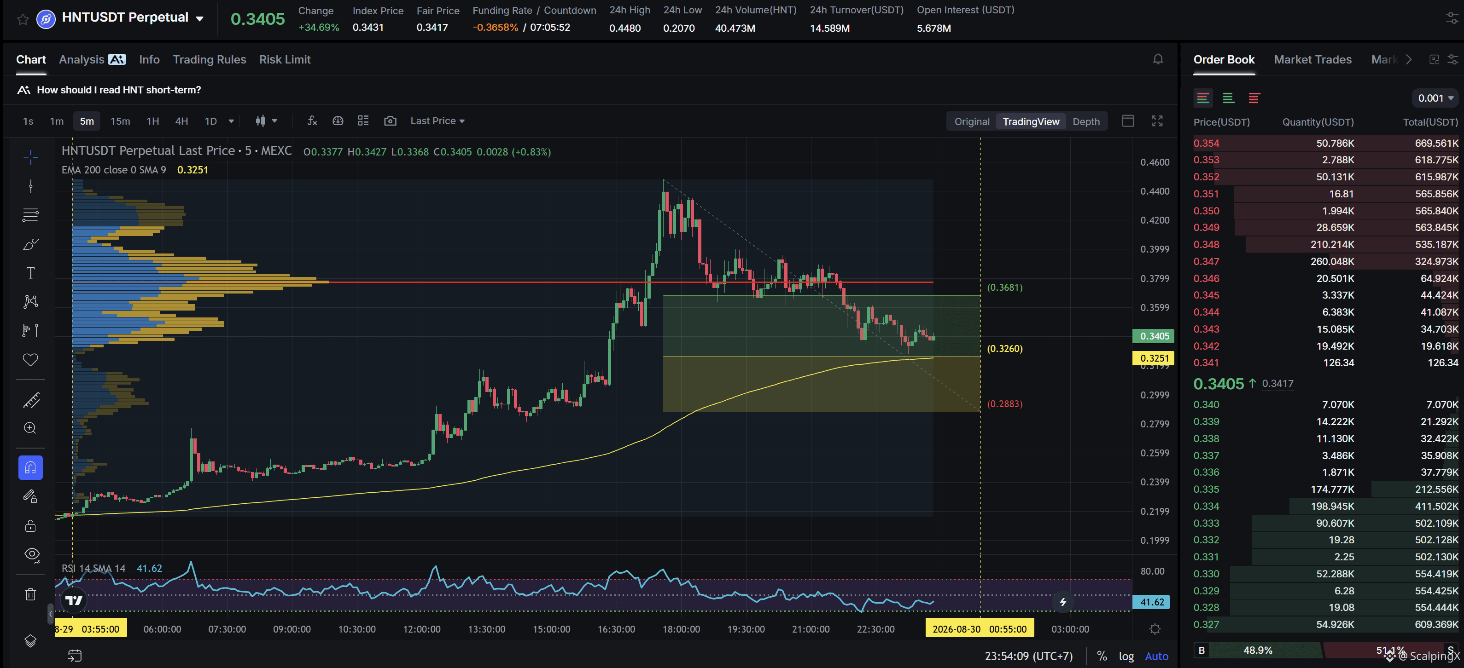The image size is (1464, 668).
Task: Open the Info tab
Action: (x=149, y=60)
